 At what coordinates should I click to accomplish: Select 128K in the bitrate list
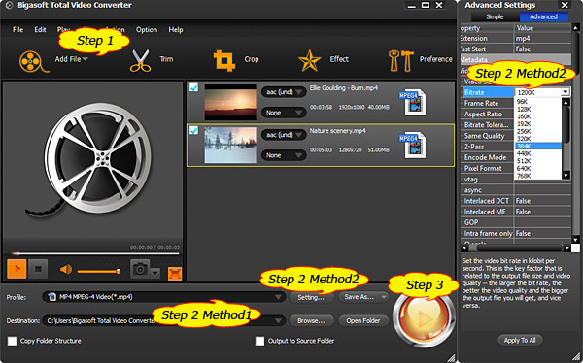(538, 110)
